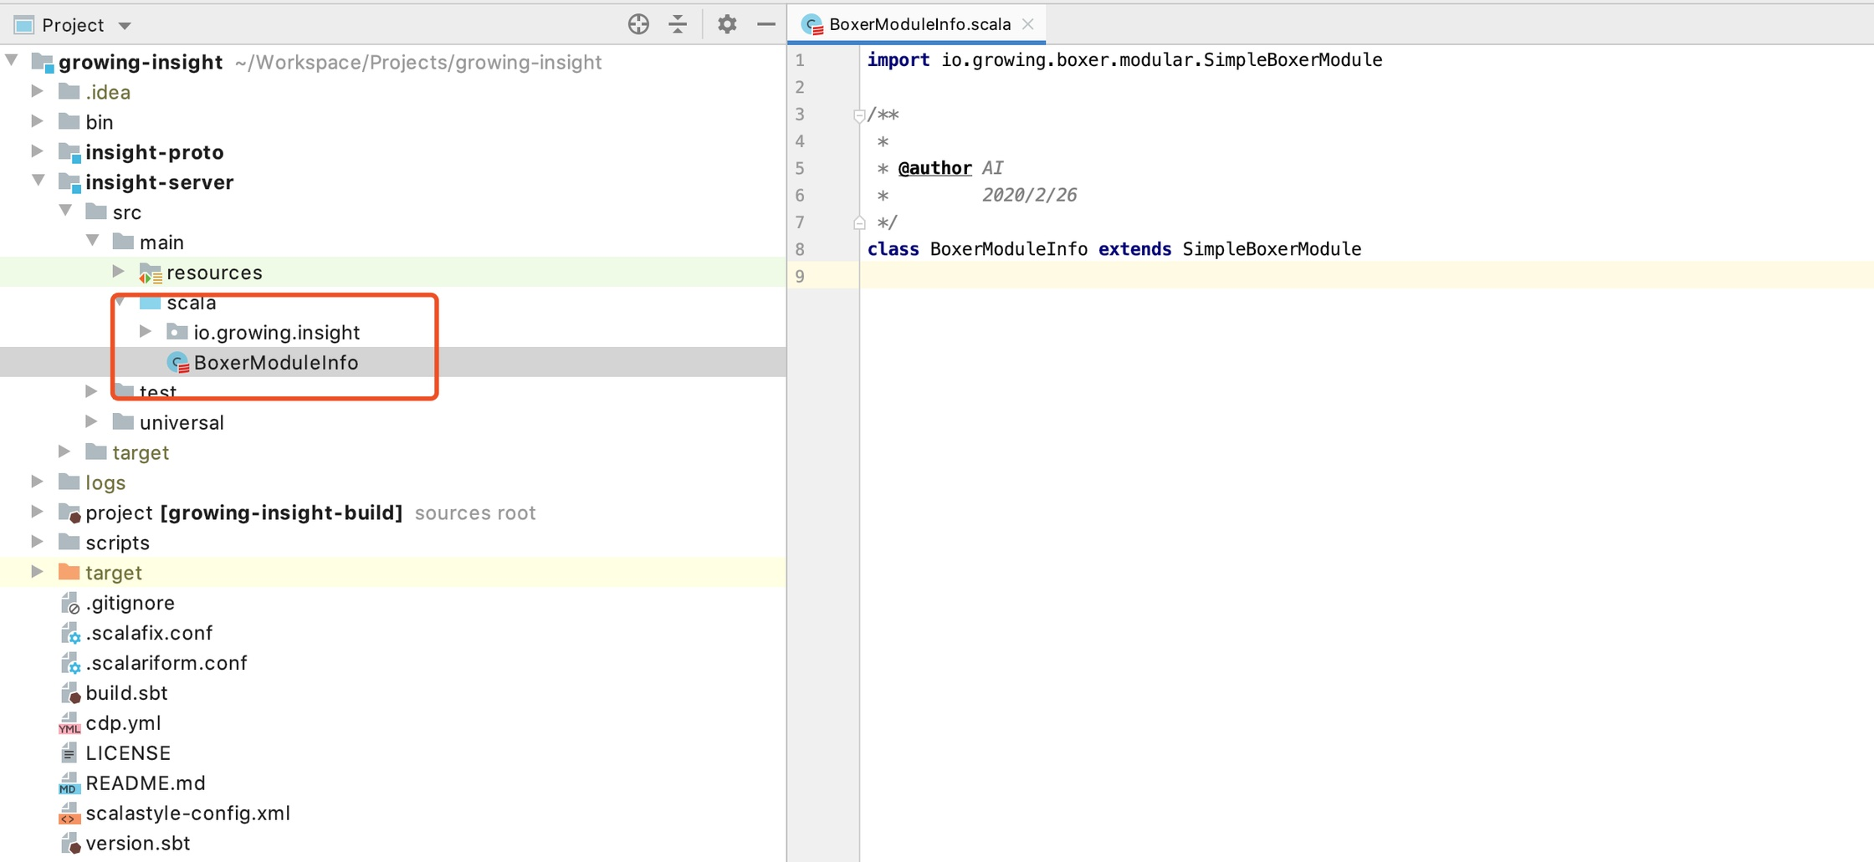Click the cdp.yml YML file icon

(x=69, y=723)
